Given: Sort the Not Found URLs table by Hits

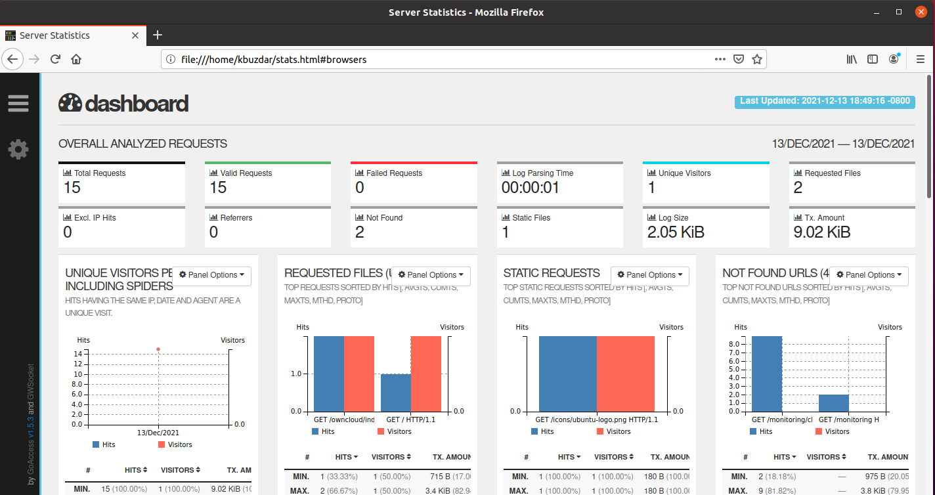Looking at the screenshot, I should pyautogui.click(x=786, y=457).
